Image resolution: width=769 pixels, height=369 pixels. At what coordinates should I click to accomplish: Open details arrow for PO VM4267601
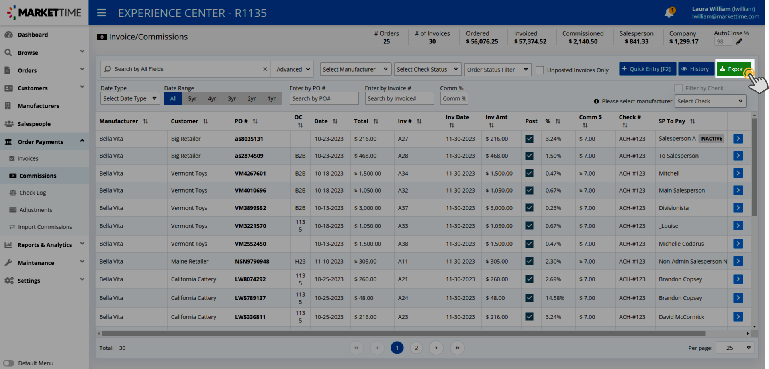click(738, 173)
